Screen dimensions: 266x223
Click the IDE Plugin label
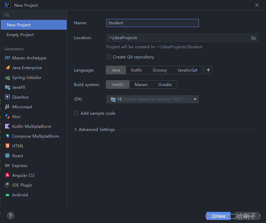click(22, 185)
